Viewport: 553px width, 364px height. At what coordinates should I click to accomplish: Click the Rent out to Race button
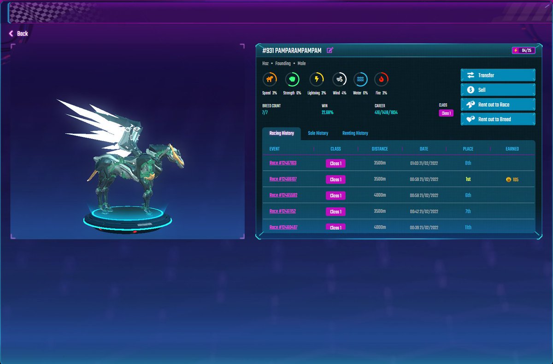pos(498,105)
